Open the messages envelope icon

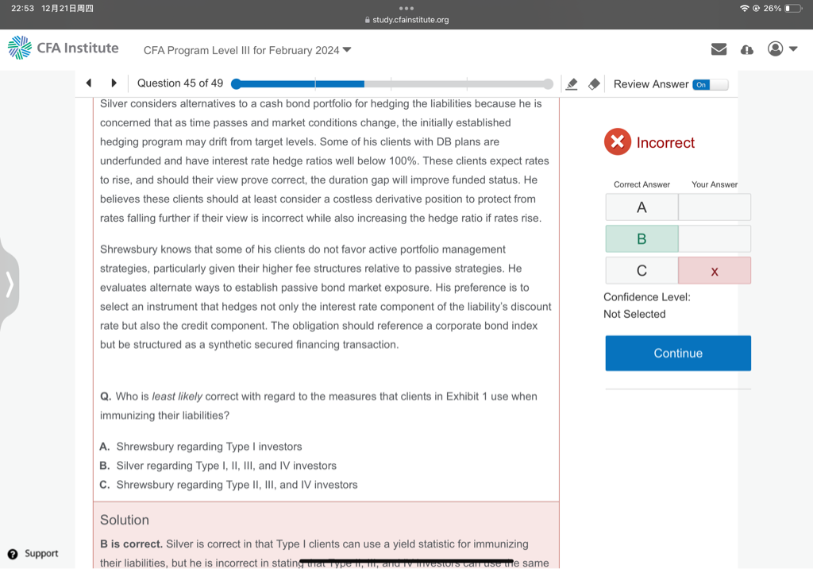[x=719, y=49]
